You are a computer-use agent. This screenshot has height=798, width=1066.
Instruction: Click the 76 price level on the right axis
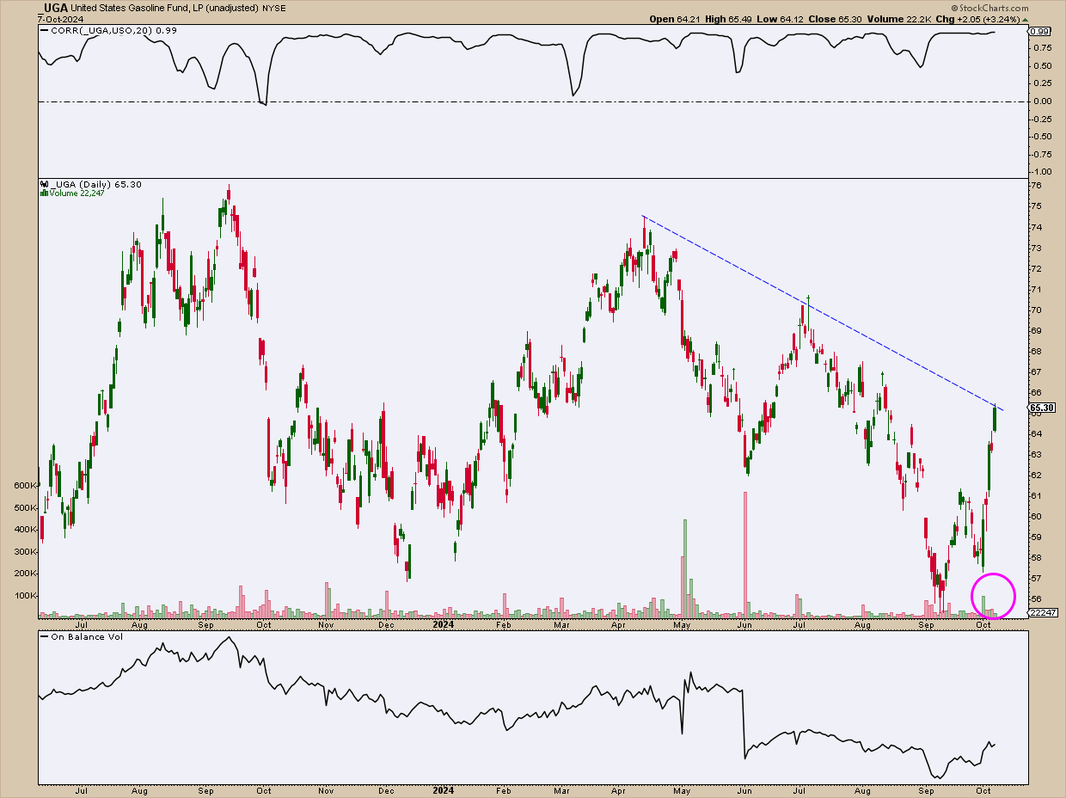click(1036, 186)
